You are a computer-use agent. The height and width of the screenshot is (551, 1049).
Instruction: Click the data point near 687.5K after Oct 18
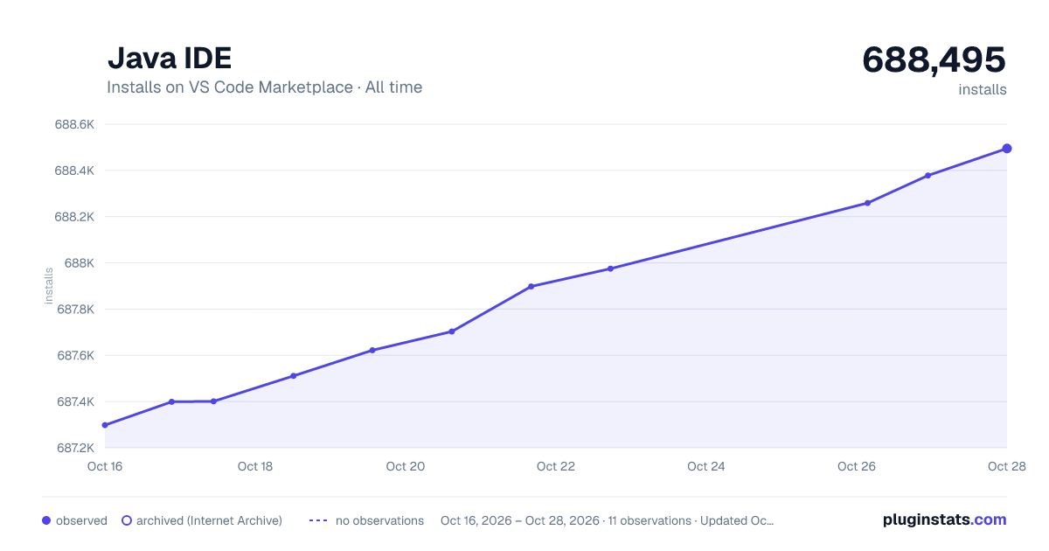[x=293, y=376]
